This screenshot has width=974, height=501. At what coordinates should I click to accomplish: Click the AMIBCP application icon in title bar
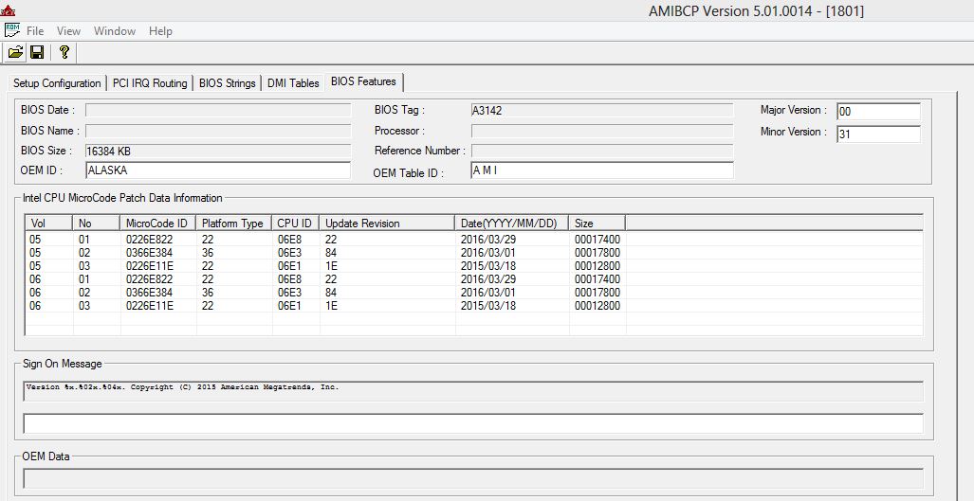[8, 10]
